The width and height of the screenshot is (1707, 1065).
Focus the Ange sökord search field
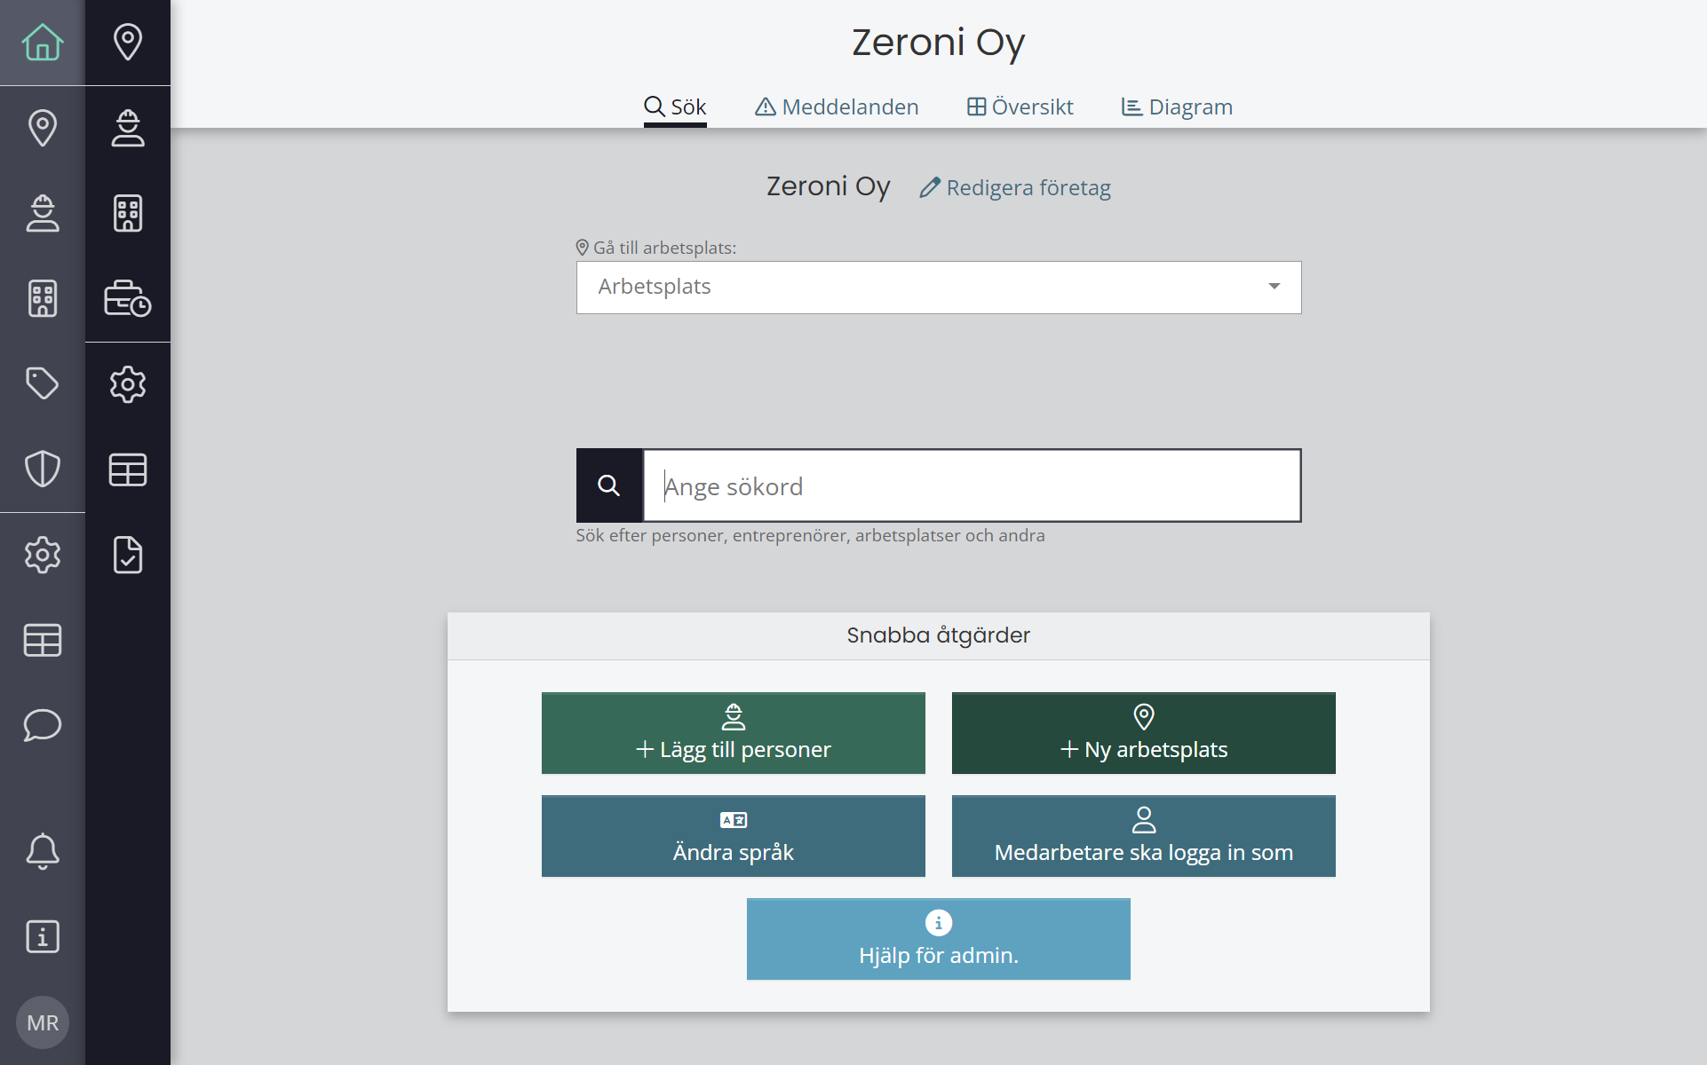click(x=972, y=486)
